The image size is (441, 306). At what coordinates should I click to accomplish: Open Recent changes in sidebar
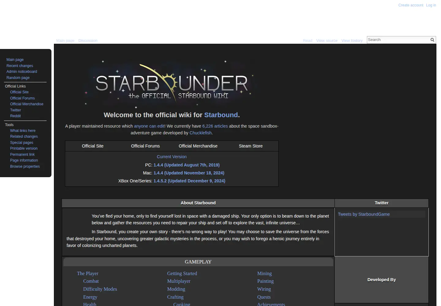pos(20,66)
